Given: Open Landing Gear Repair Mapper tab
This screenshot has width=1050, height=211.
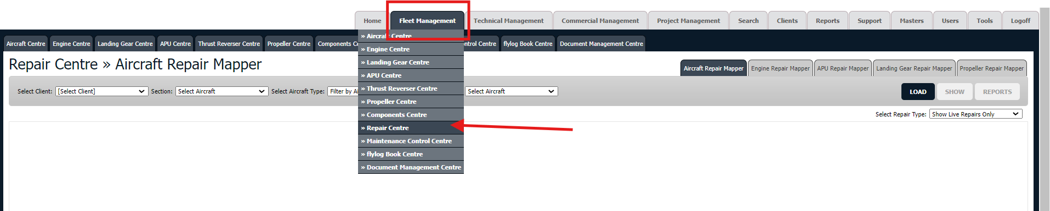Looking at the screenshot, I should (x=914, y=68).
